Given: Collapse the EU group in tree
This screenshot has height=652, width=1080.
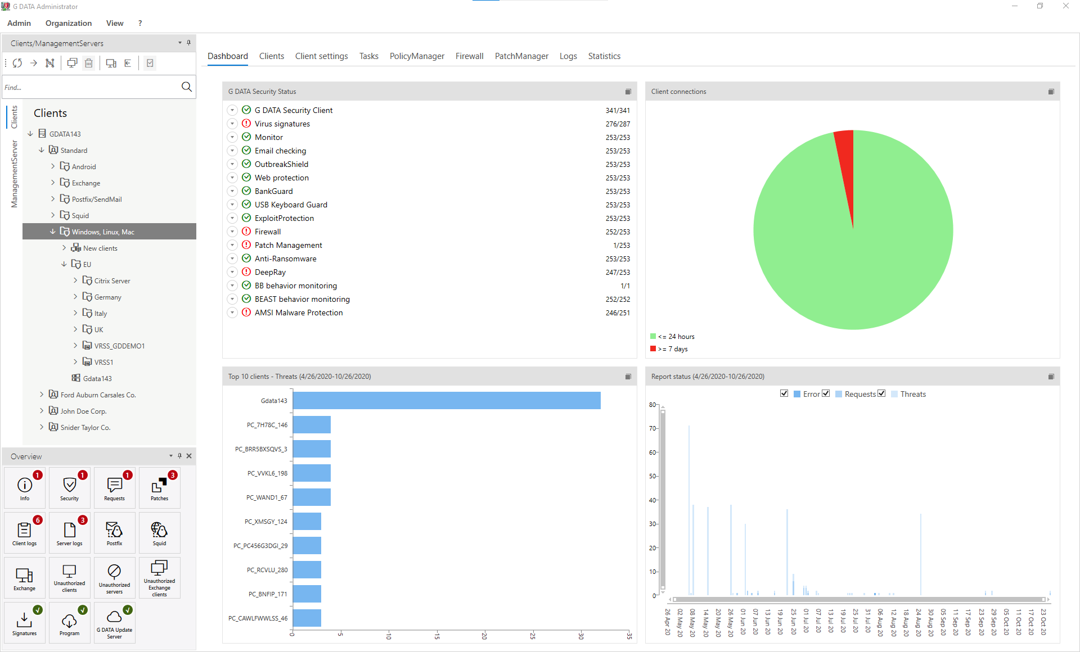Looking at the screenshot, I should 64,264.
